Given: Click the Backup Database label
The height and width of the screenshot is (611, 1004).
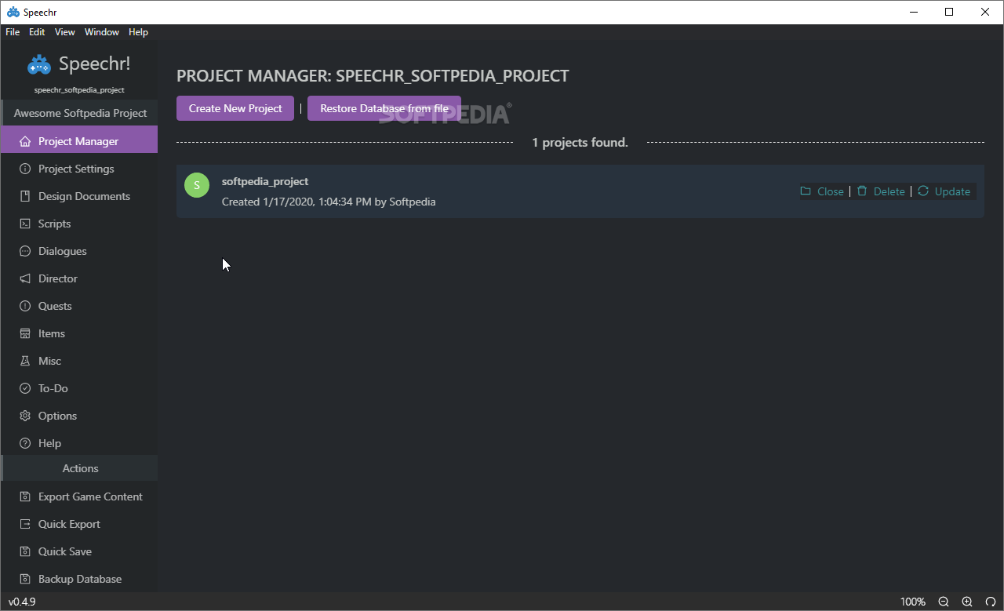Looking at the screenshot, I should pyautogui.click(x=80, y=579).
